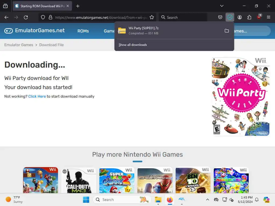Click Show all downloads

pos(133,45)
